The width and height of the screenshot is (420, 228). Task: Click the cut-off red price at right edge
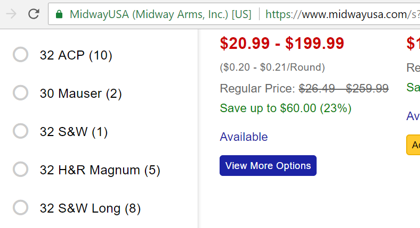tap(413, 43)
